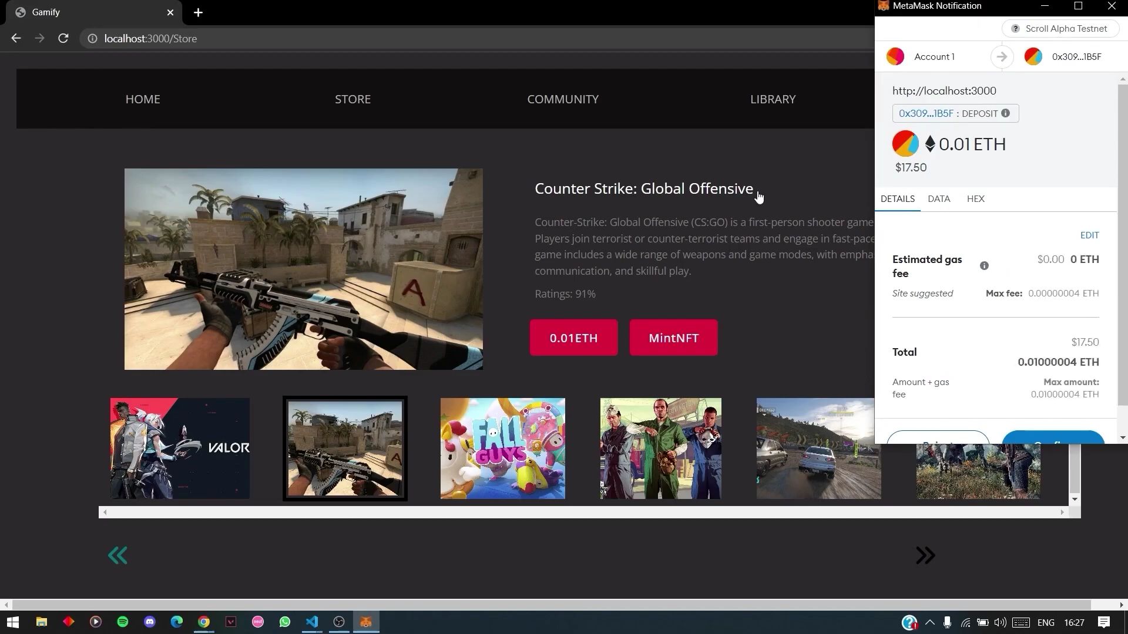1128x634 pixels.
Task: Click carousel horizontal scrollbar left arrow
Action: pos(105,512)
